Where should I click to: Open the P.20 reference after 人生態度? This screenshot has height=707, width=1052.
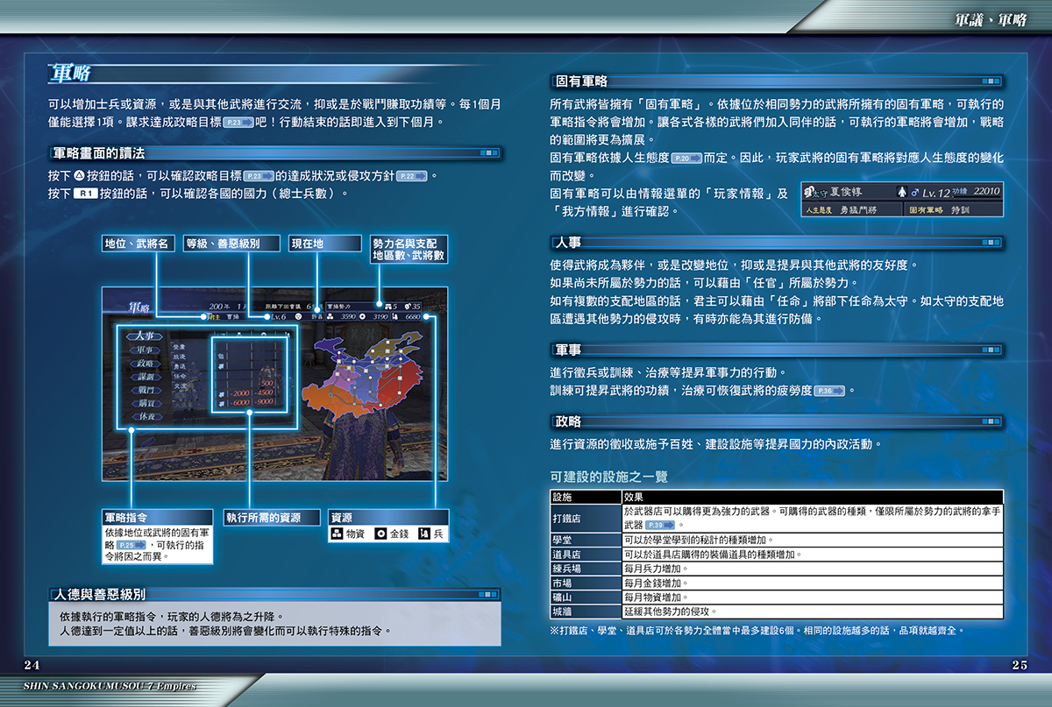click(x=686, y=159)
